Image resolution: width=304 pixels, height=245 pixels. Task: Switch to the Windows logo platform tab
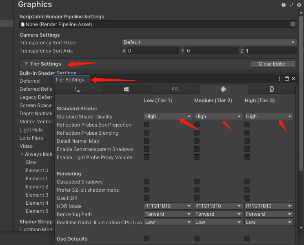(126, 89)
